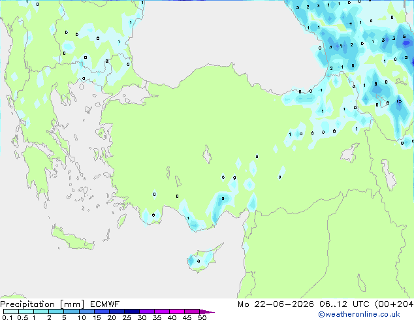
Task: Click the island of Cyprus on map
Action: click(x=204, y=259)
